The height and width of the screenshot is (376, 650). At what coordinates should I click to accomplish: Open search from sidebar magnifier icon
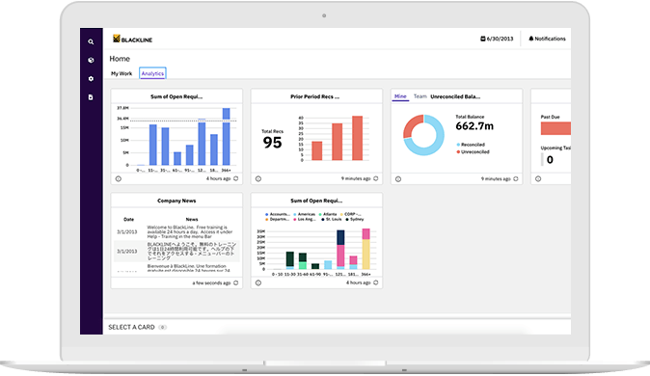[91, 41]
